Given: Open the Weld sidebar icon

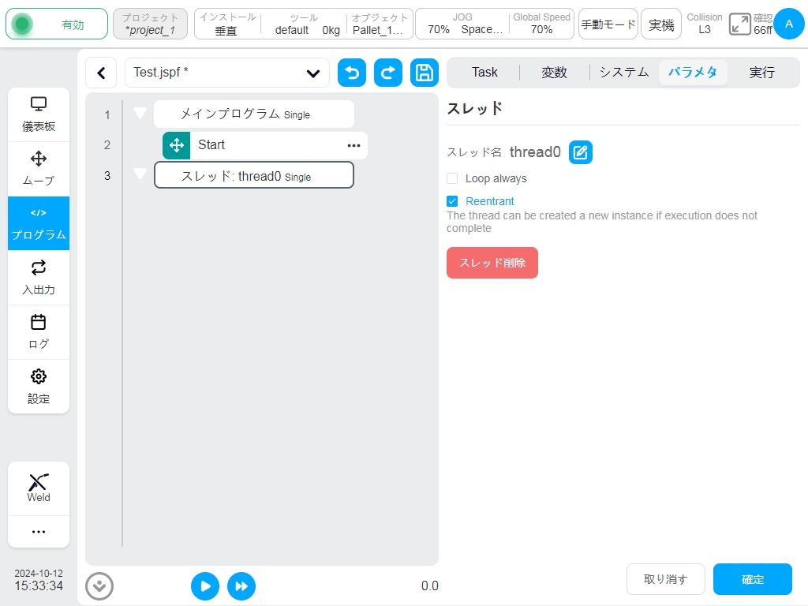Looking at the screenshot, I should point(39,488).
